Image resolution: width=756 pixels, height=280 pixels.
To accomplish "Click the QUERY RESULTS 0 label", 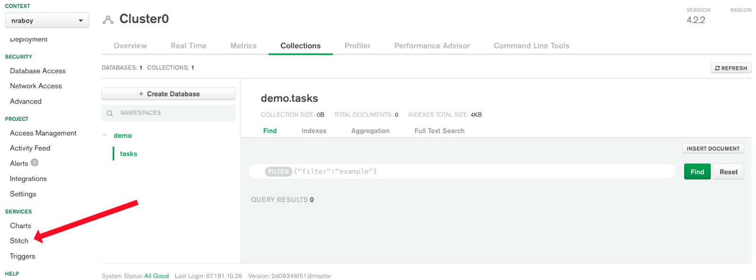I will (282, 200).
